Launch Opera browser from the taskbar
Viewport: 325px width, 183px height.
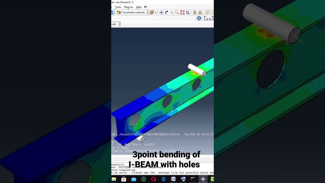click(153, 179)
